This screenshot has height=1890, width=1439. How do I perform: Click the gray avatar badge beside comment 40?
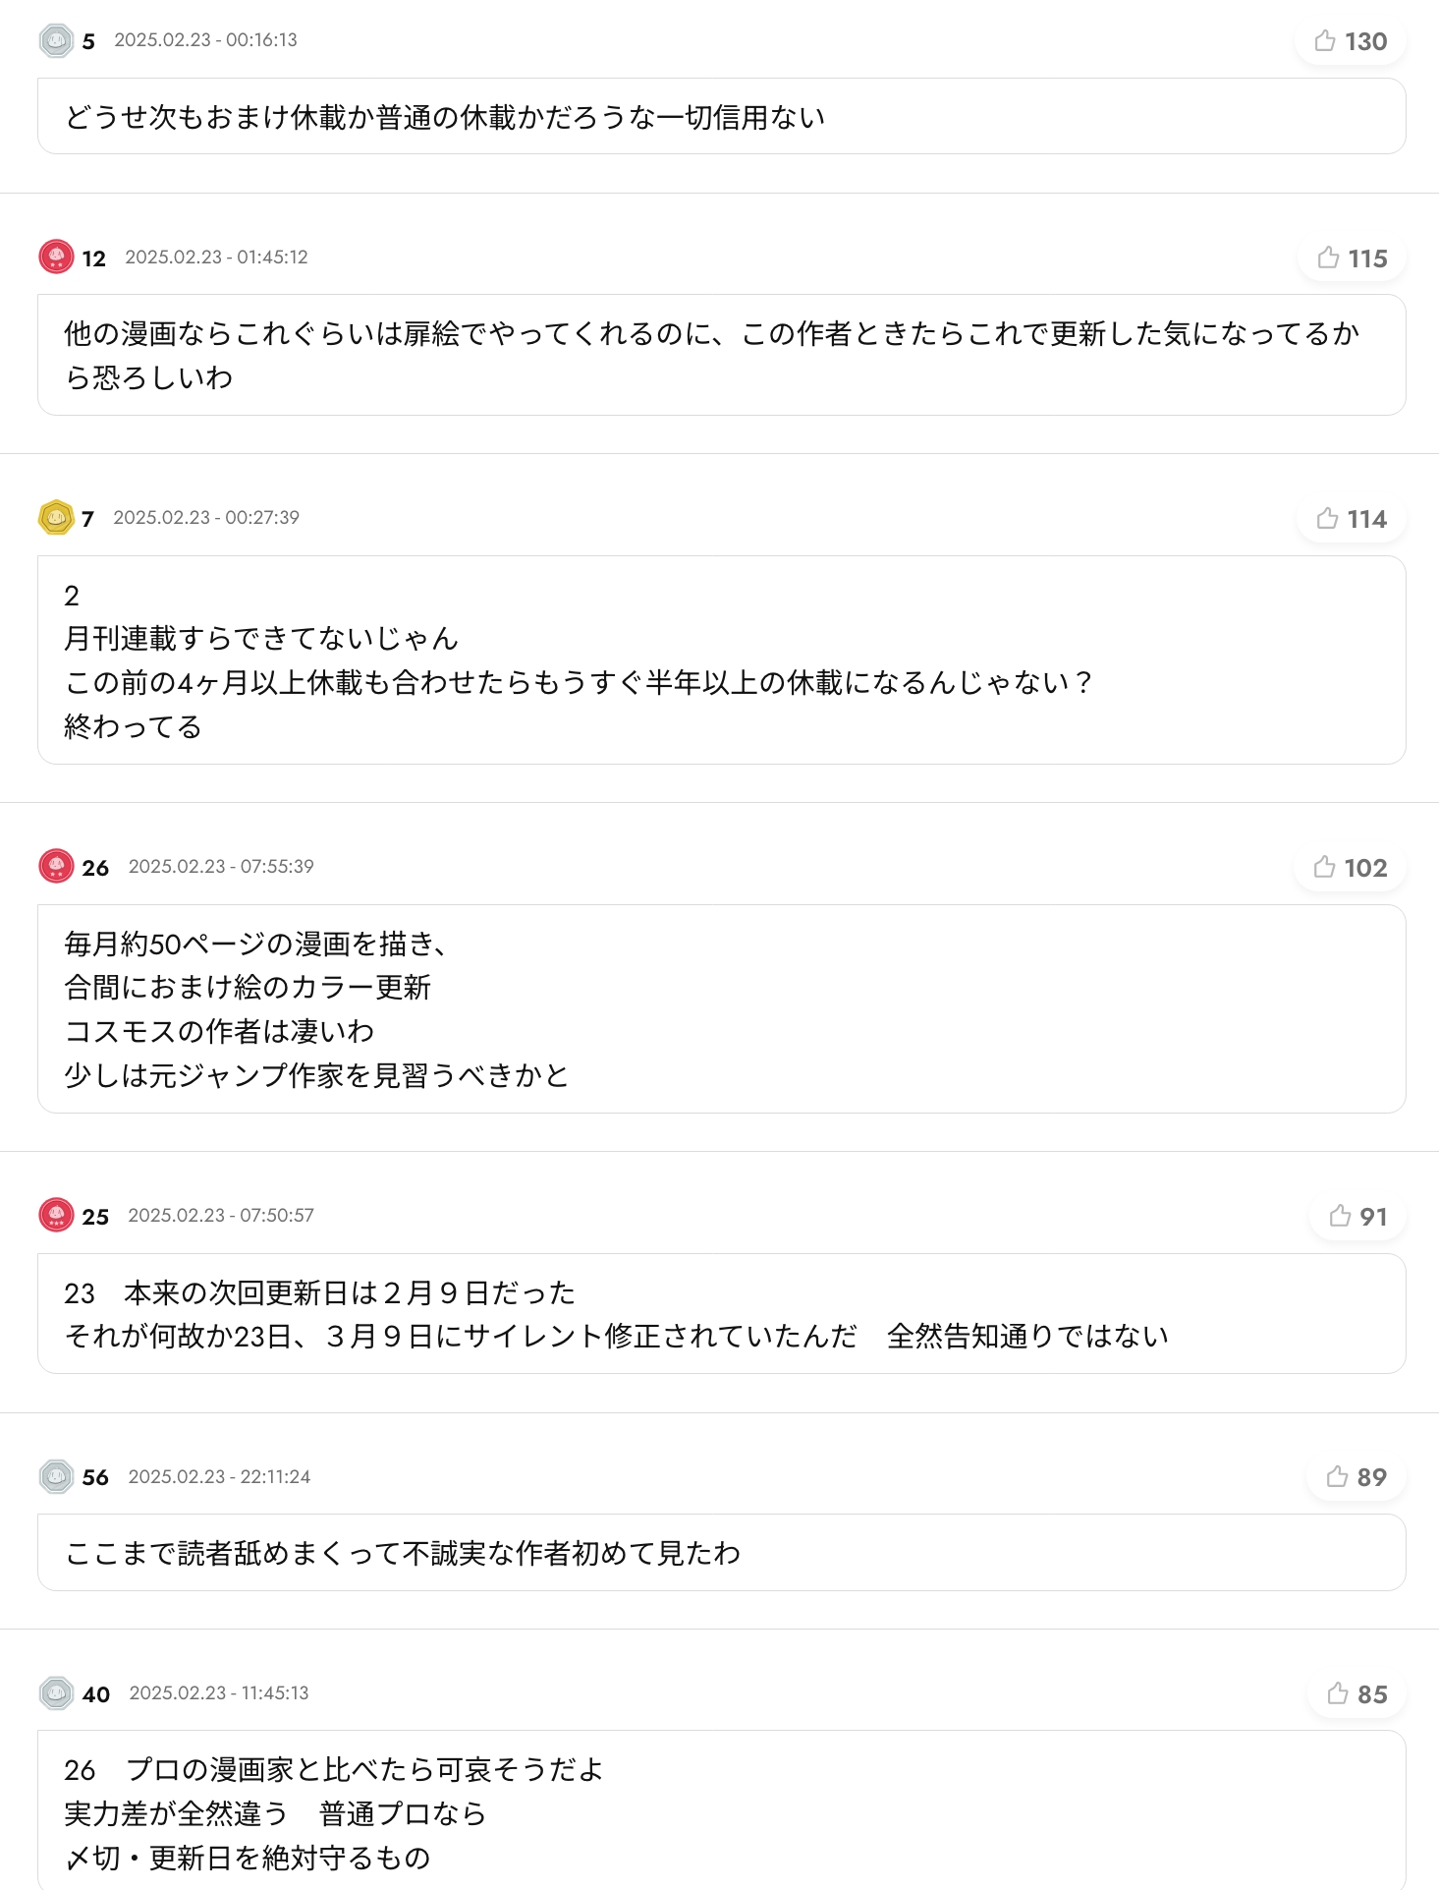[56, 1693]
